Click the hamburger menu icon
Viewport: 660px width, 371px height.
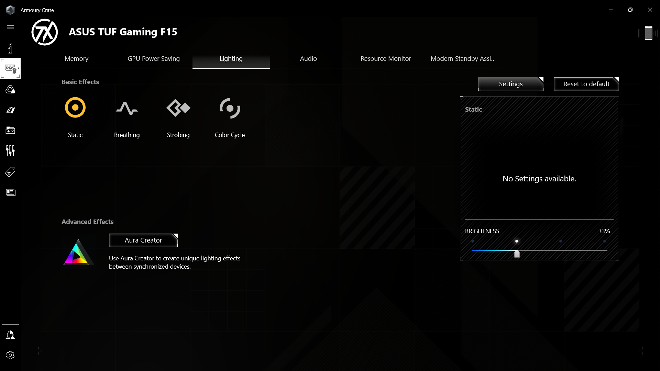click(x=10, y=27)
